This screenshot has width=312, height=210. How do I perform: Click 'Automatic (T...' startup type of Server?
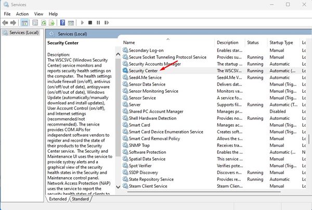[283, 105]
